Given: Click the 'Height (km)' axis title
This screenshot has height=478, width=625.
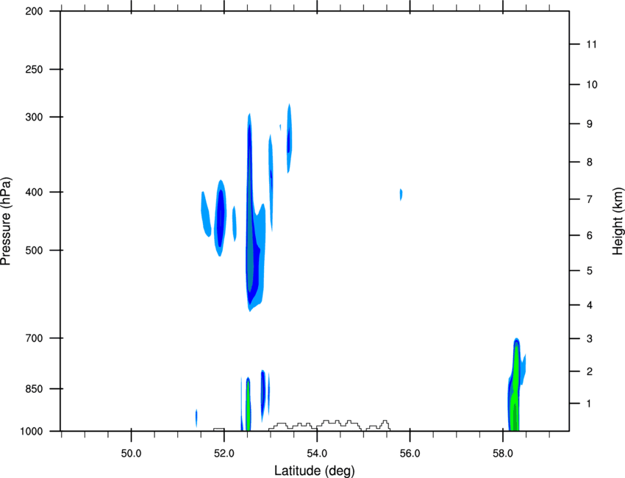Looking at the screenshot, I should tap(618, 221).
